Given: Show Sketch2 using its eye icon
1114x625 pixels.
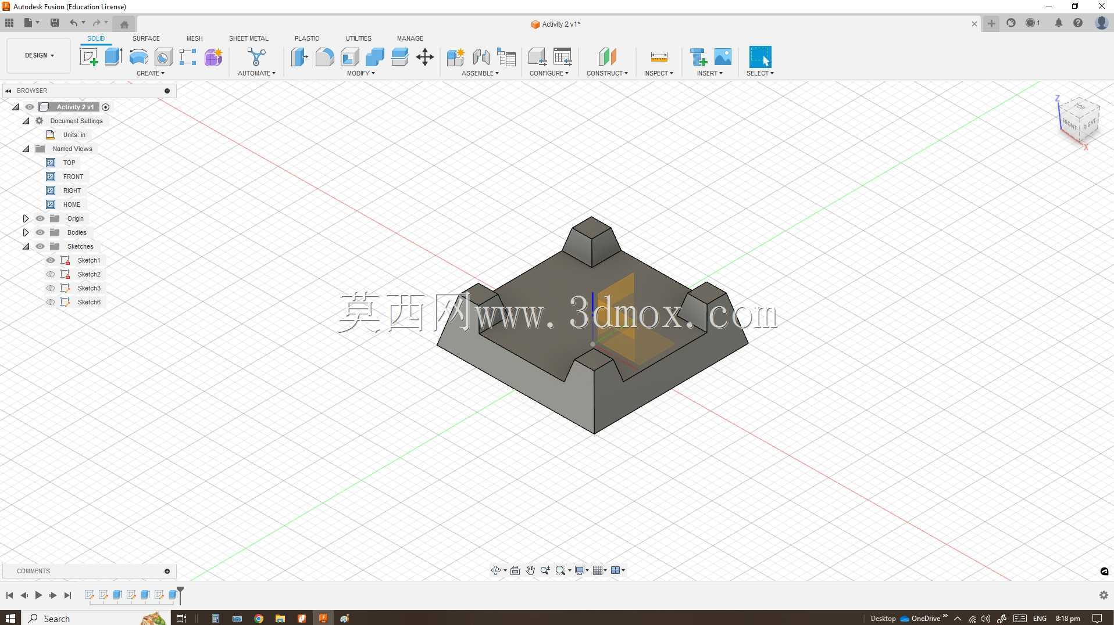Looking at the screenshot, I should click(x=51, y=274).
